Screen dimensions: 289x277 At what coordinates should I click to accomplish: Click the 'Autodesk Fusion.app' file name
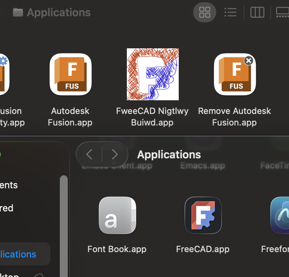tap(70, 117)
